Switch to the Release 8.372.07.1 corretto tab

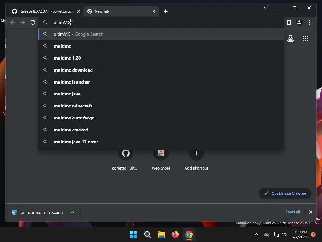[x=46, y=11]
